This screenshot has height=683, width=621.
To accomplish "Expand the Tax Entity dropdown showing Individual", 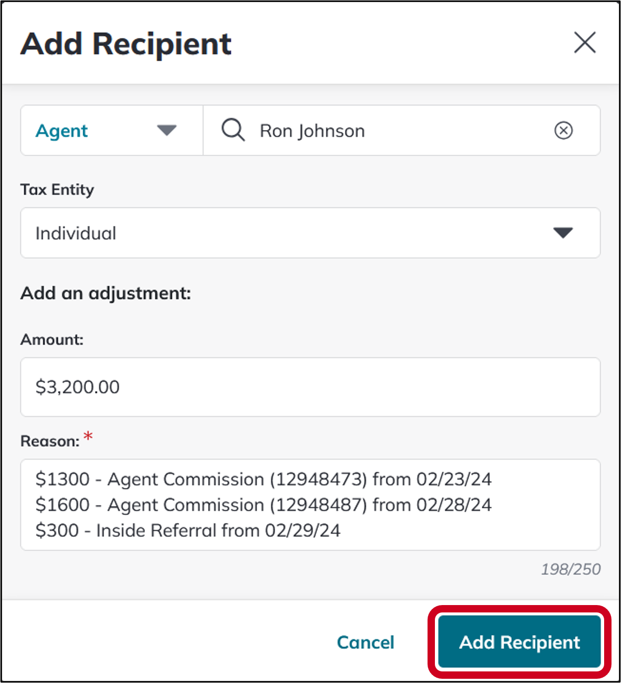I will pos(310,233).
